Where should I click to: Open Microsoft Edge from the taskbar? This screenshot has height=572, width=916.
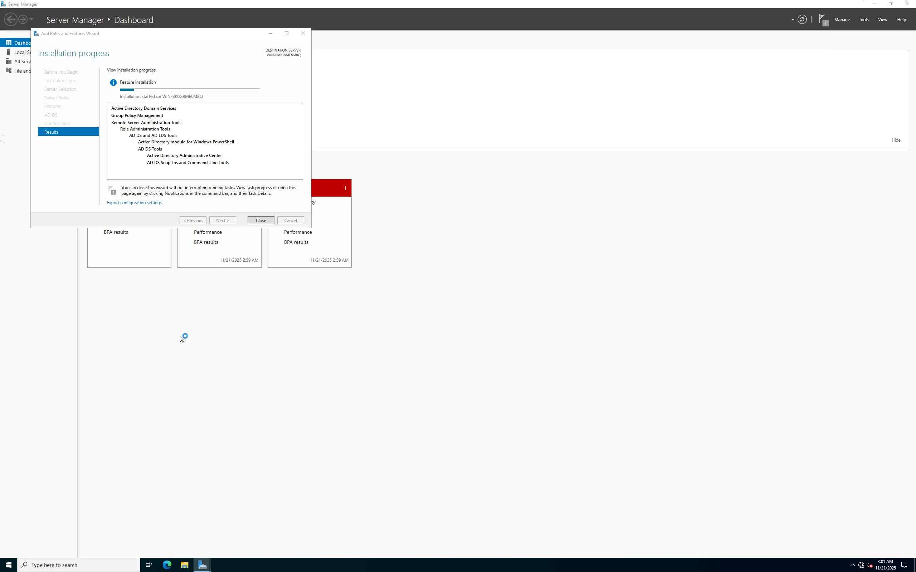pyautogui.click(x=167, y=565)
